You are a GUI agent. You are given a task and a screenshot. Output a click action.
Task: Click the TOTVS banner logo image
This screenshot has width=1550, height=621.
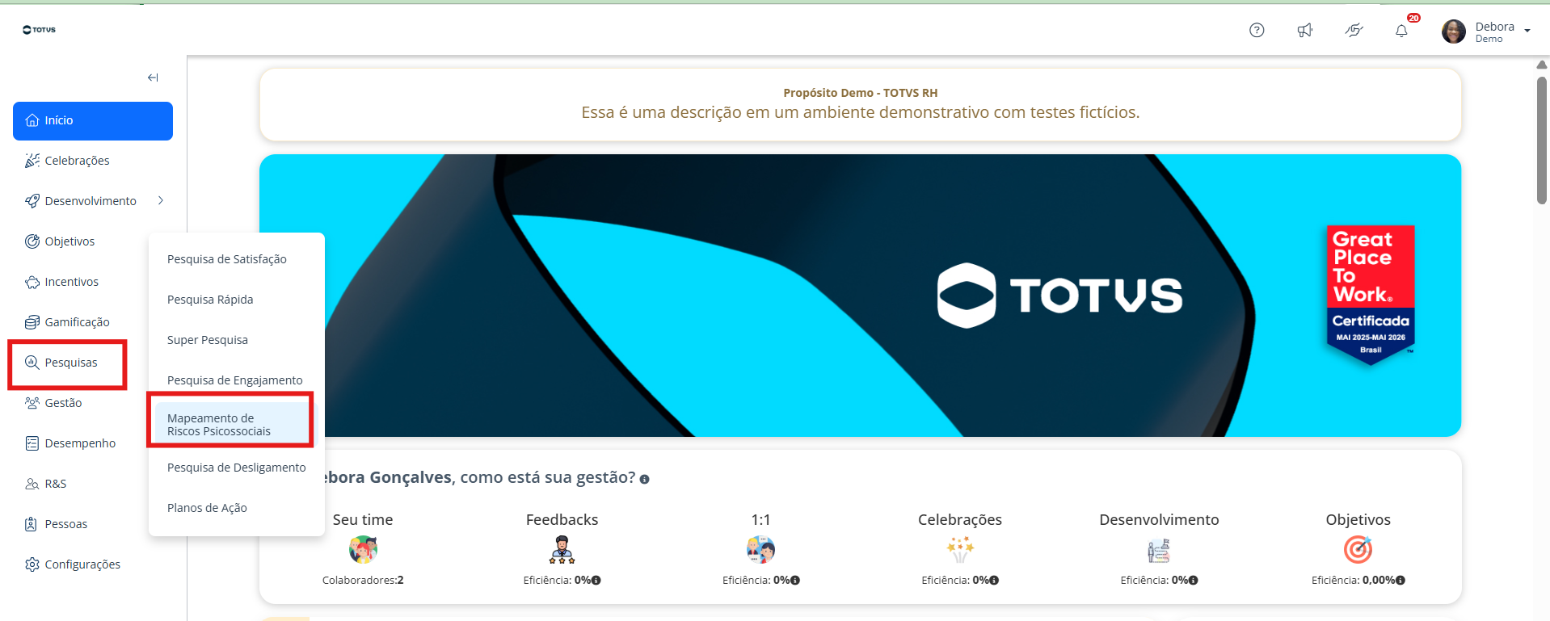click(1059, 296)
